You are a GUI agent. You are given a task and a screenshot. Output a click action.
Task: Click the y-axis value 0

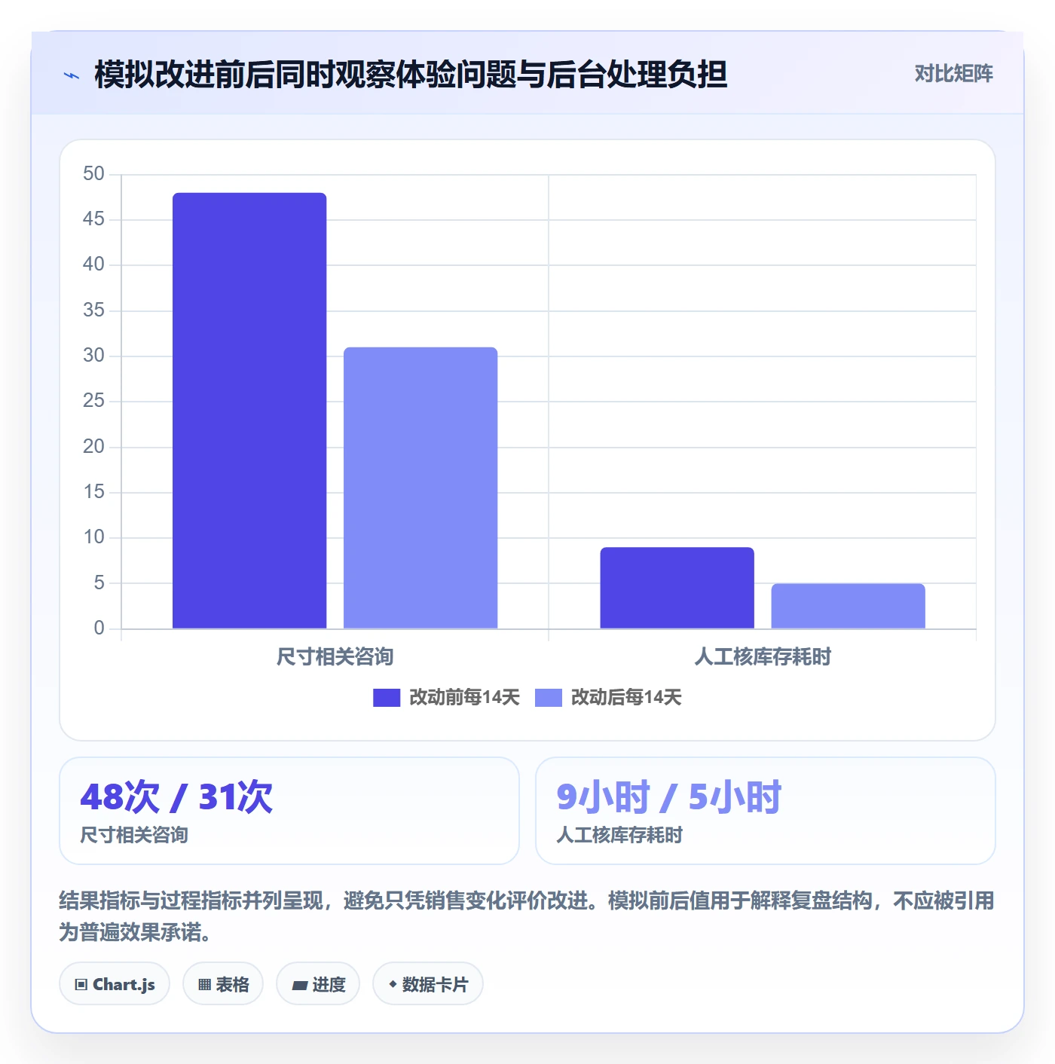(x=99, y=628)
